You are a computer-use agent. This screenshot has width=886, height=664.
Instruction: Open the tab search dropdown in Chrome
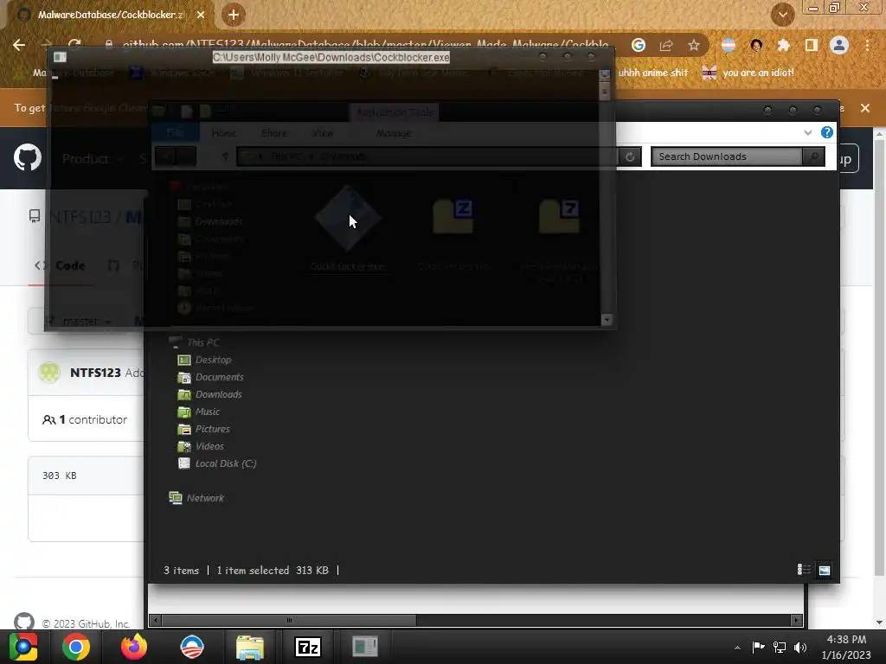coord(782,15)
